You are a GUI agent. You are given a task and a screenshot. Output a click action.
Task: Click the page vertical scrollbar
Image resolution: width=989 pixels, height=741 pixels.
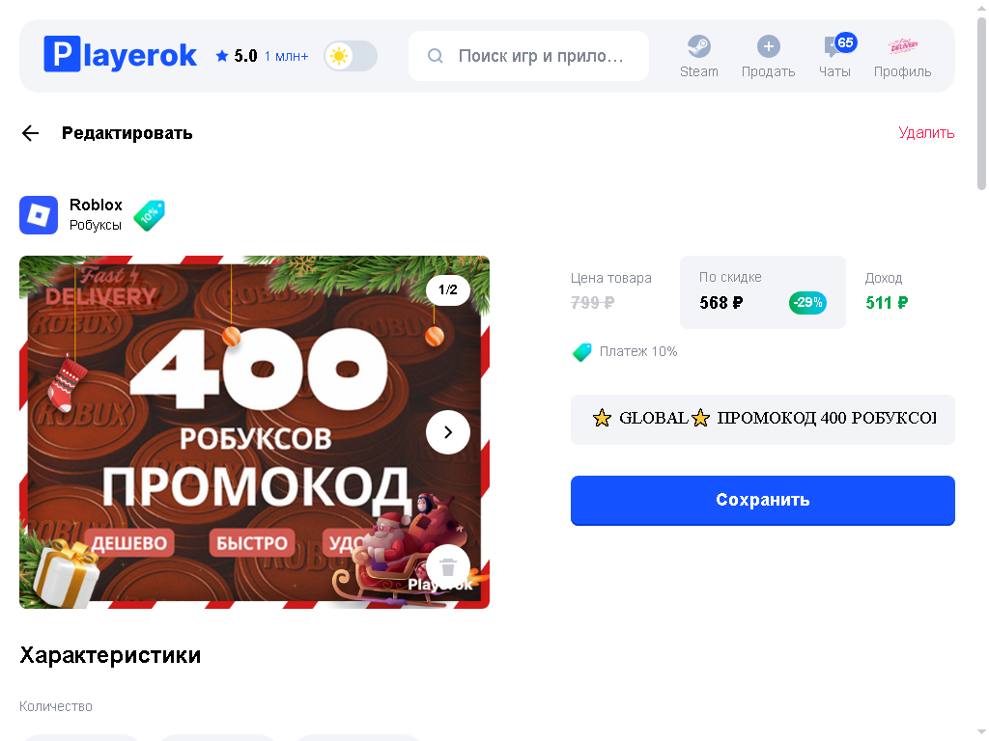981,104
